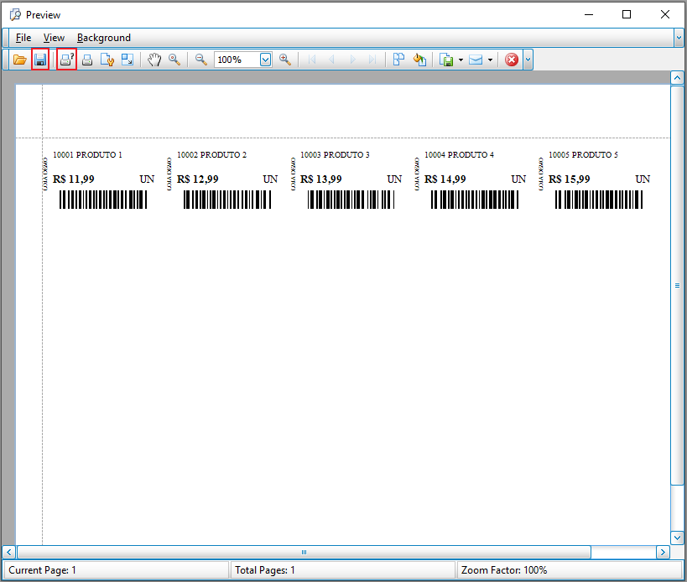Viewport: 687px width, 582px height.
Task: Click the barcode under PRODUTO 1
Action: click(103, 200)
